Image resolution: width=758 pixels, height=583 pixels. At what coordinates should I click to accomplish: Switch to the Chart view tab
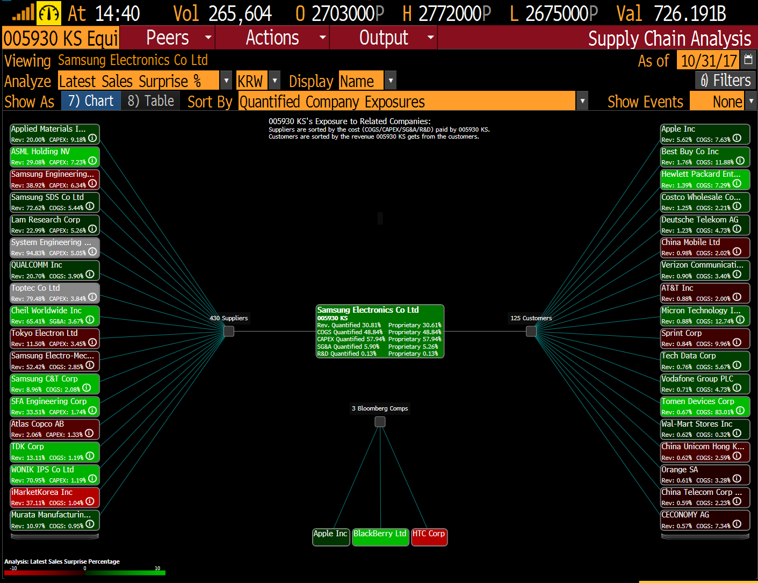pyautogui.click(x=91, y=101)
